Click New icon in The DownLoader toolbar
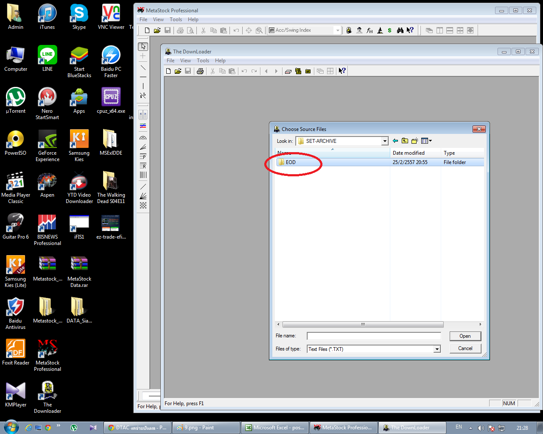 (168, 71)
